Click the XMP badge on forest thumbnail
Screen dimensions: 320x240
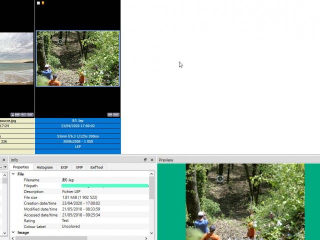pos(110,114)
